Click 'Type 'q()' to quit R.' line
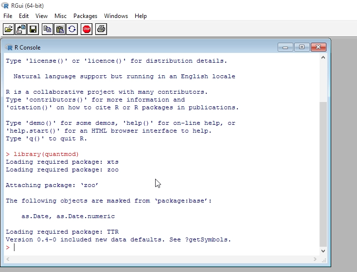Image resolution: width=357 pixels, height=272 pixels. tap(46, 139)
